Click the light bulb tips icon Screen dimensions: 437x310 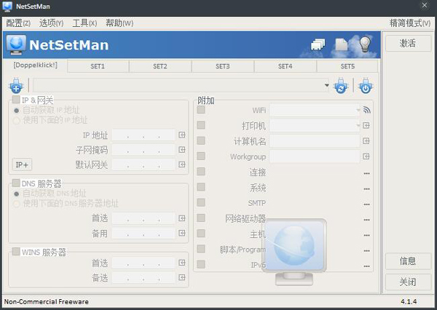(365, 44)
